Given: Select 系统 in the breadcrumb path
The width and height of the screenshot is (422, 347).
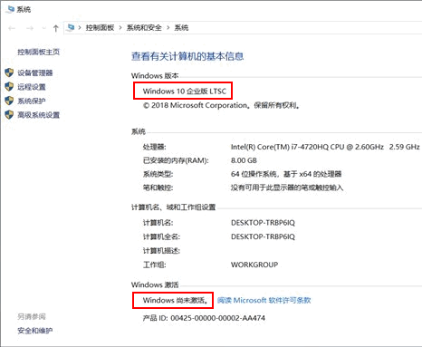Looking at the screenshot, I should pyautogui.click(x=181, y=28).
